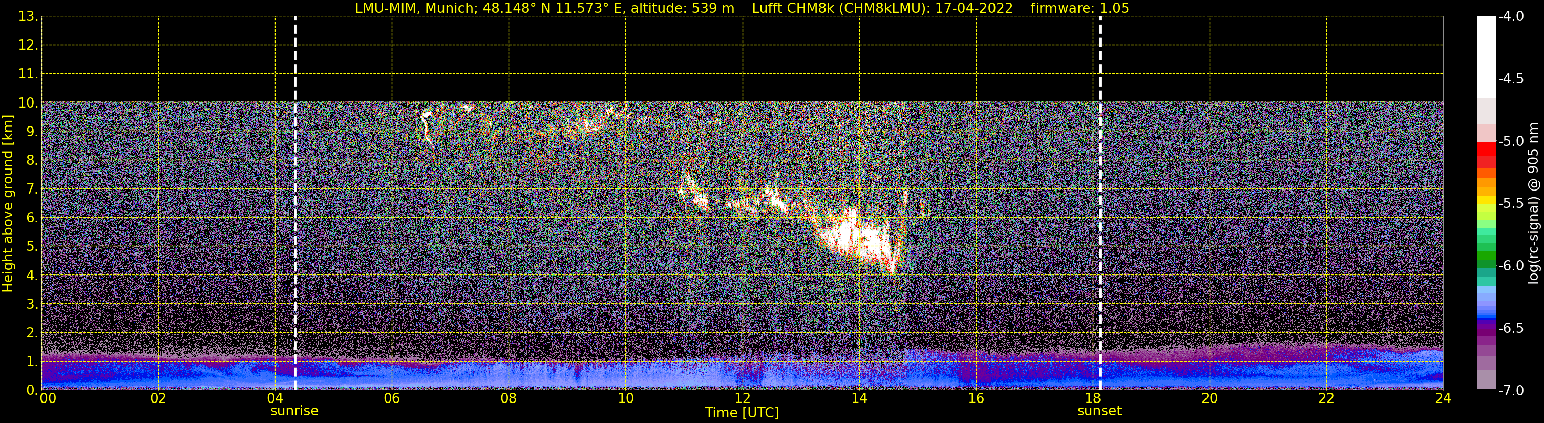
Task: Click the 'Height above ground [km]' axis title
Action: [8, 204]
